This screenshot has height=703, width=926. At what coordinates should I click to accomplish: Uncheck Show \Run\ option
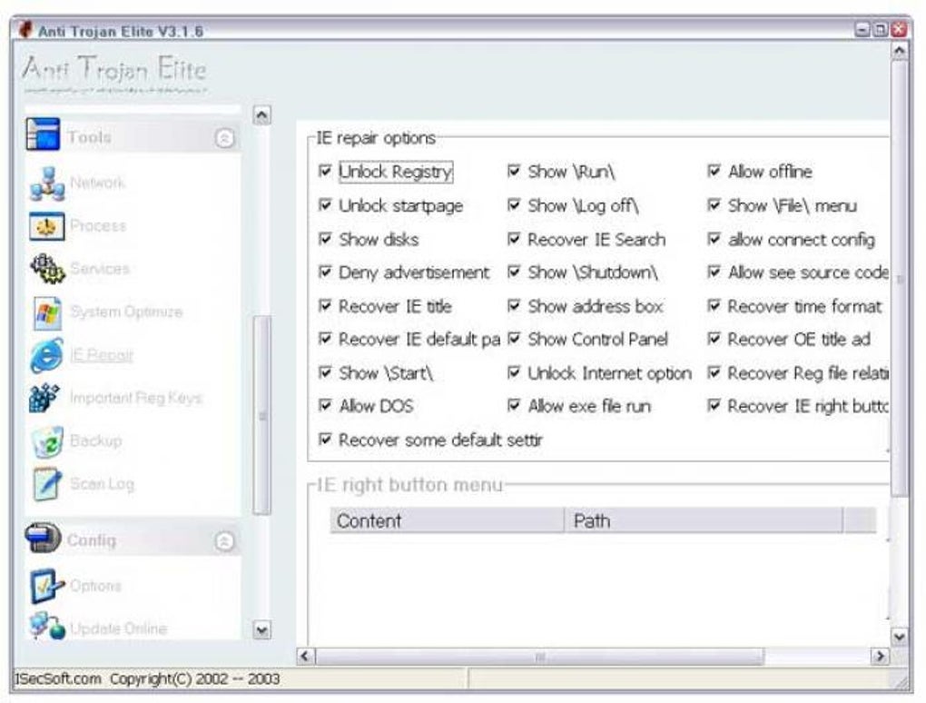tap(514, 172)
